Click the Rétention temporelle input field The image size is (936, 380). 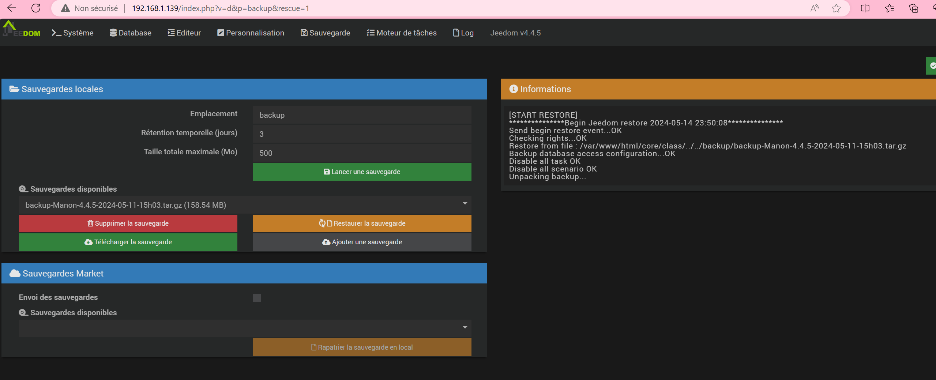coord(362,134)
